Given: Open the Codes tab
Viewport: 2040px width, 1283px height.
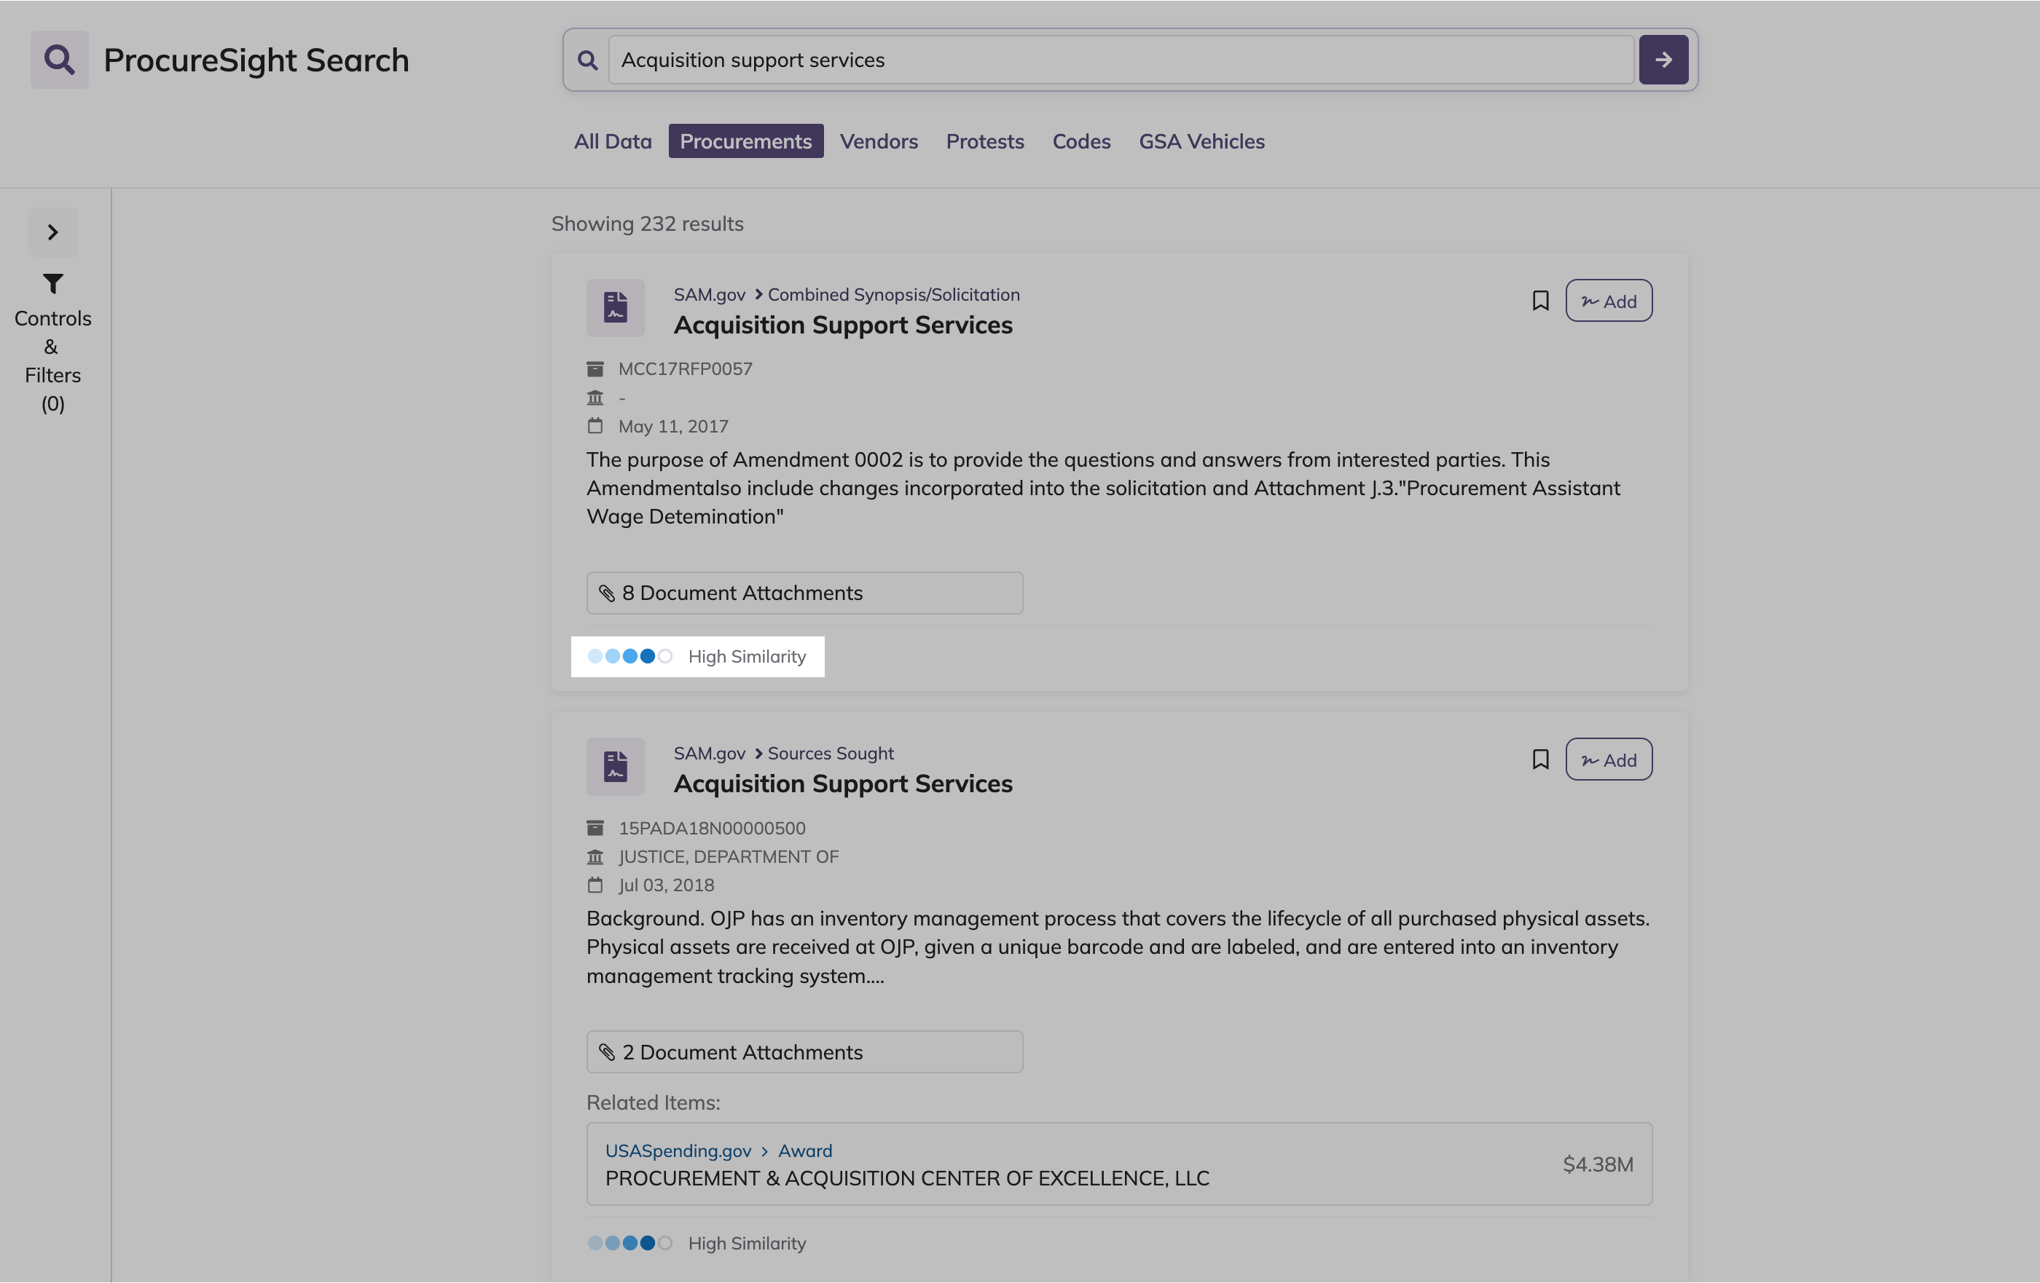Looking at the screenshot, I should click(1081, 141).
